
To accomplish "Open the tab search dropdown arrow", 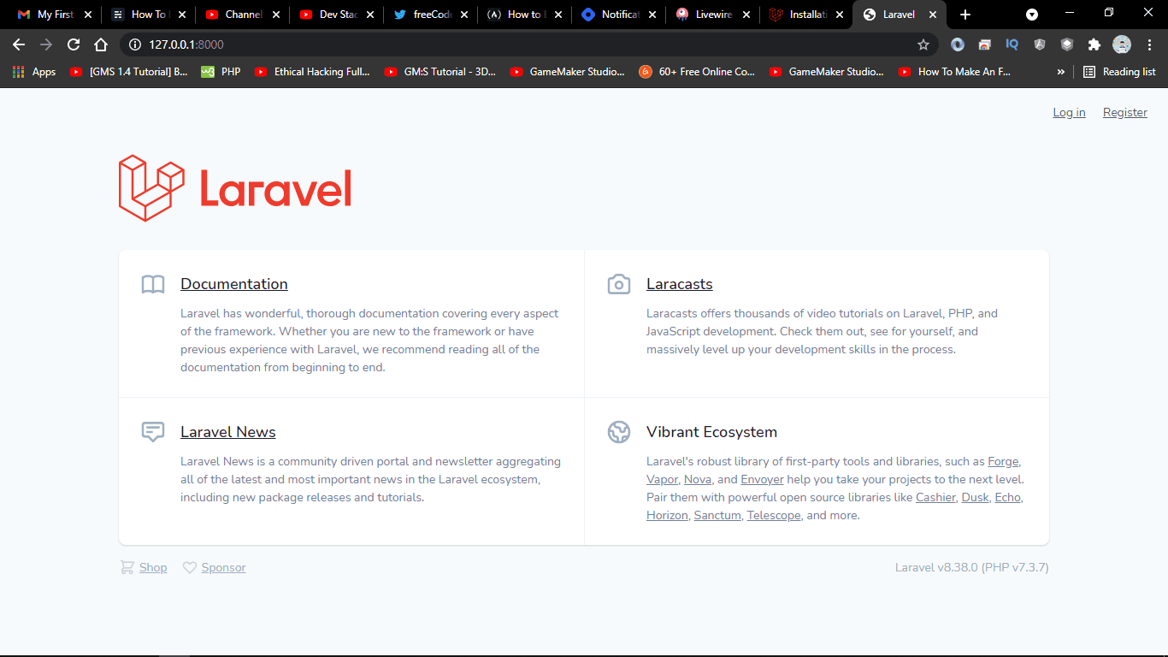I will click(1032, 15).
